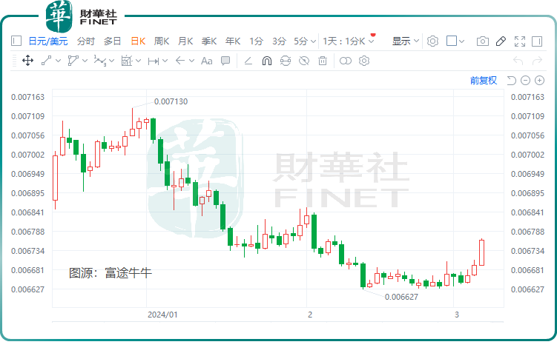The image size is (557, 356).
Task: Zoom in chart with plus icon
Action: tap(540, 81)
